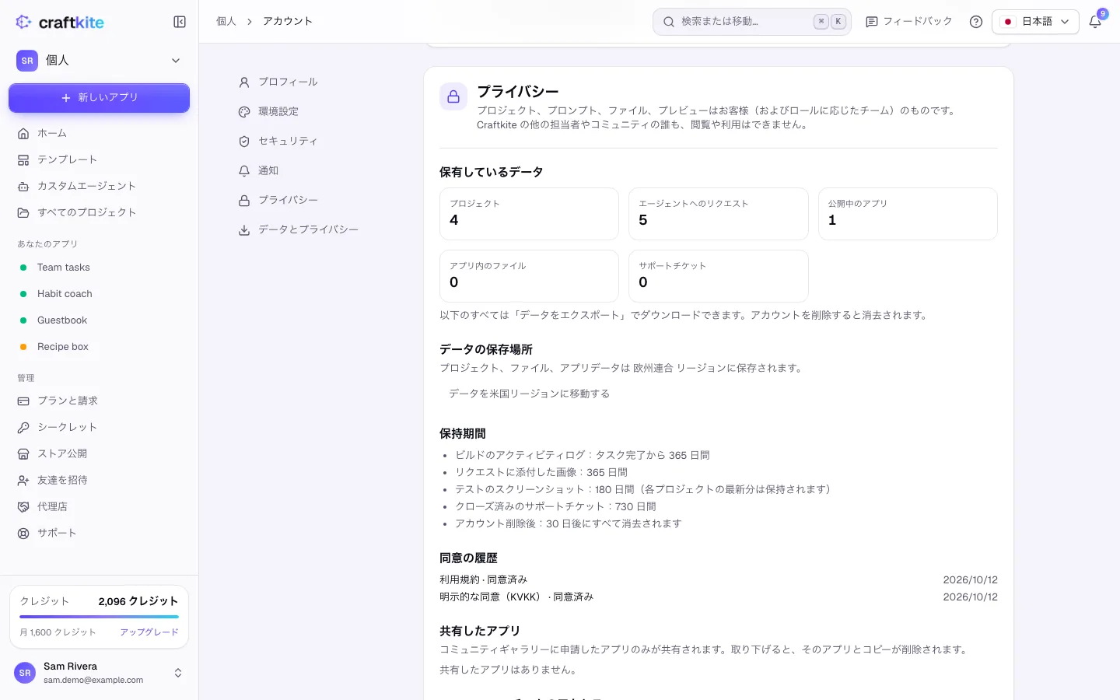This screenshot has height=700, width=1120.
Task: Open the help question mark icon
Action: pyautogui.click(x=976, y=22)
